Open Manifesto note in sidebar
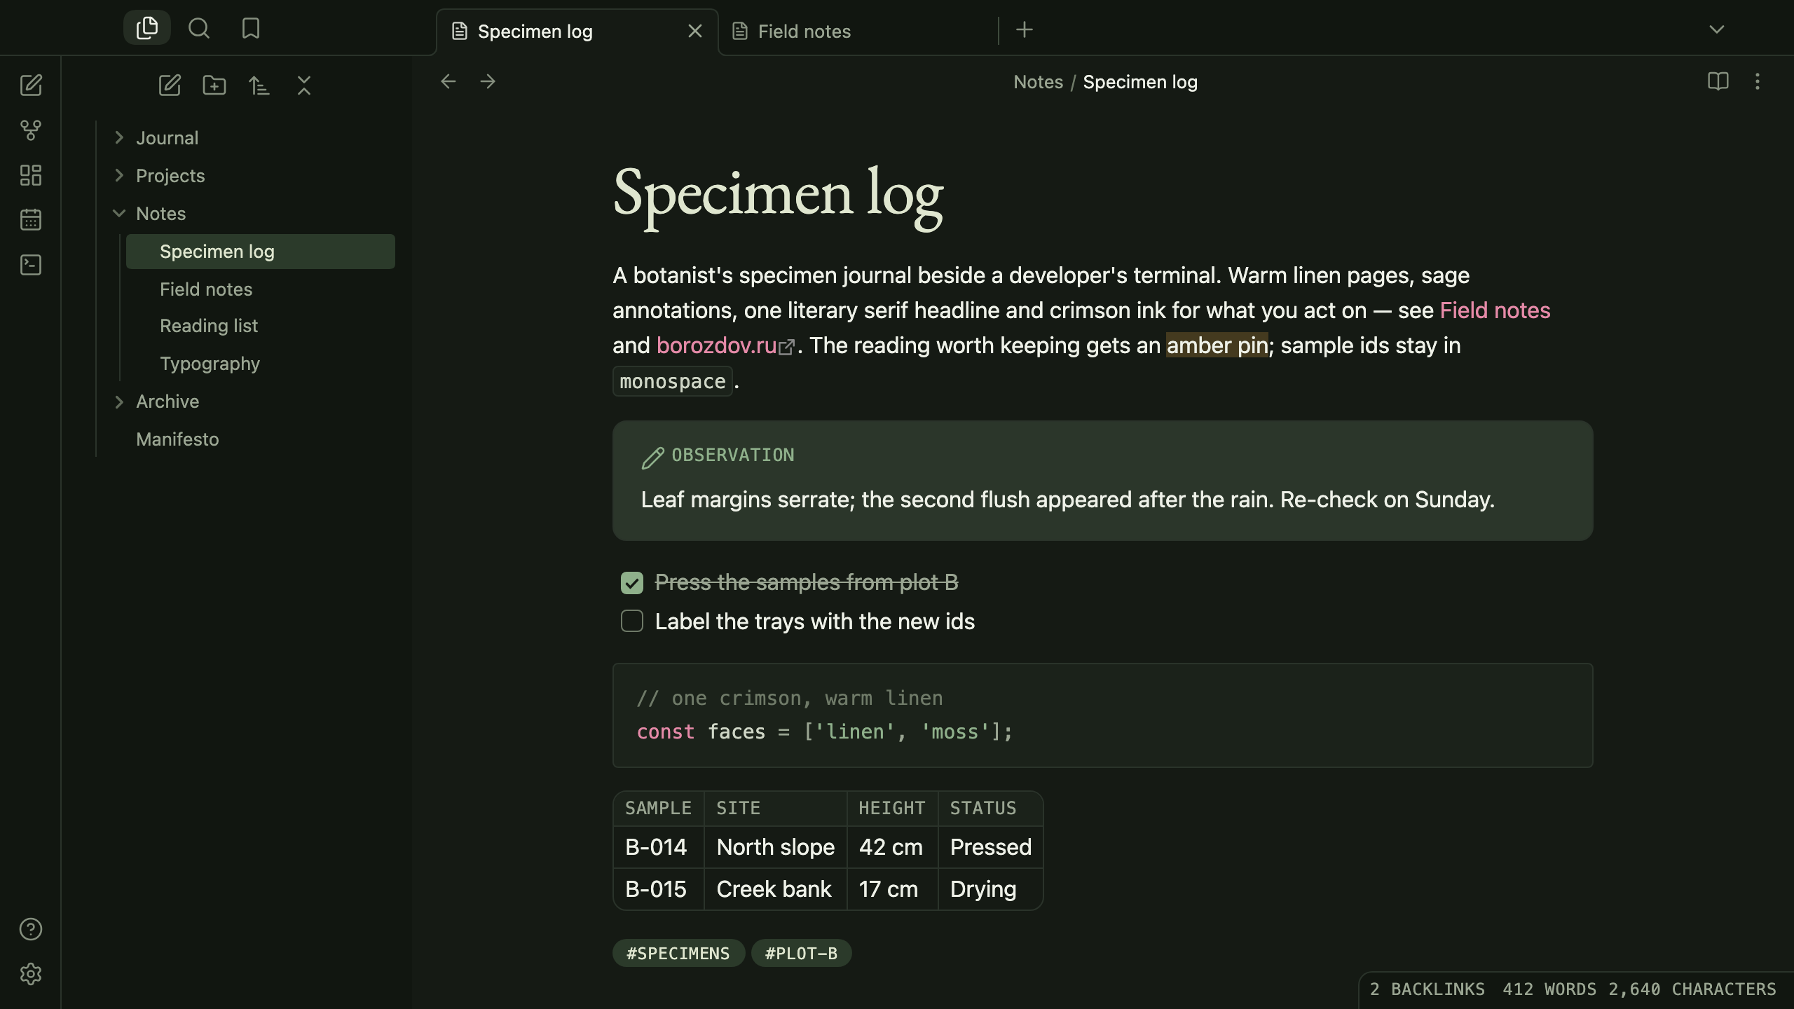This screenshot has height=1009, width=1794. click(249, 439)
